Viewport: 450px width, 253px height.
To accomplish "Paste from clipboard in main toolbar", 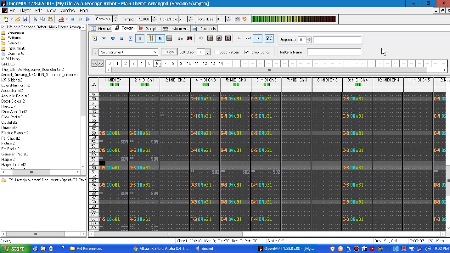I will [x=51, y=19].
